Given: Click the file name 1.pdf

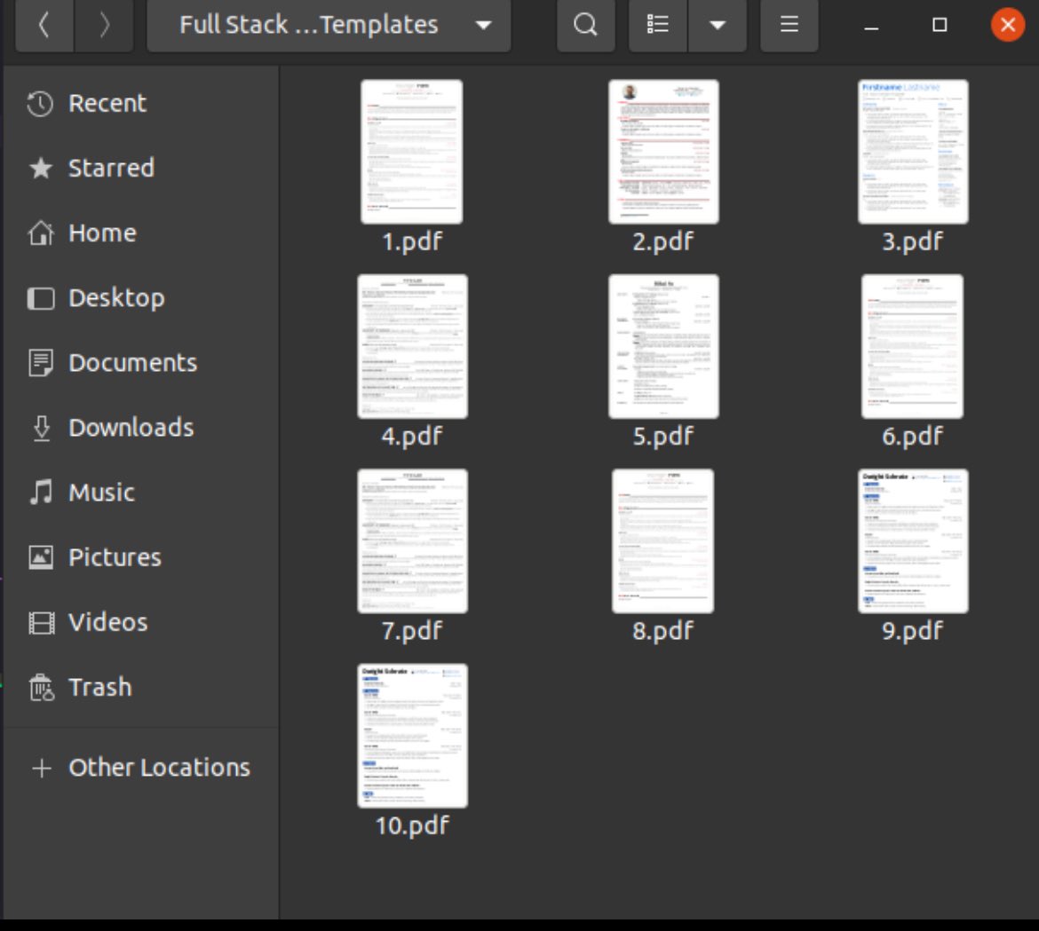Looking at the screenshot, I should [411, 241].
